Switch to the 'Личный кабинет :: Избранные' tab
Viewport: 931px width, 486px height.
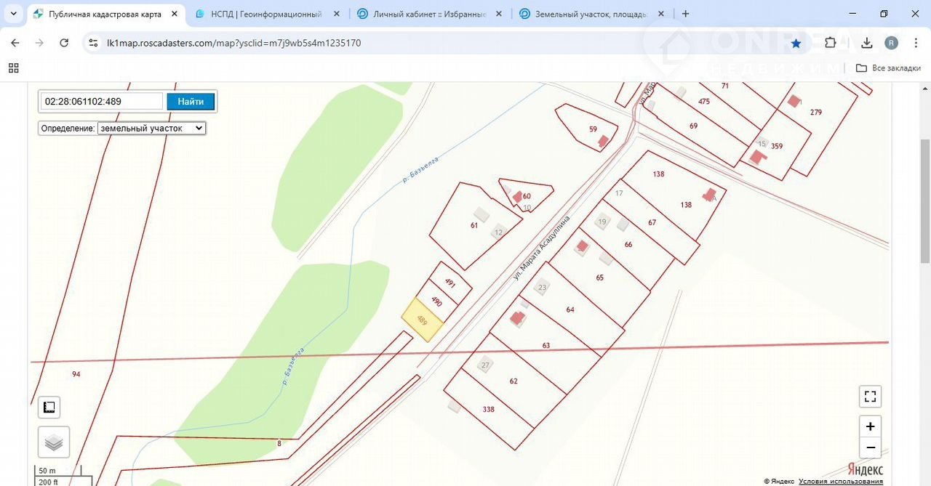(428, 14)
